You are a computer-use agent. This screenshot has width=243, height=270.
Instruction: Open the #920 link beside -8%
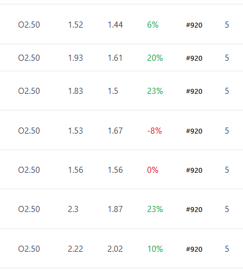194,131
